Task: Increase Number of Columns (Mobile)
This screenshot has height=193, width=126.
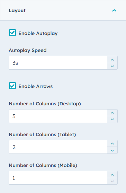Action: click(x=112, y=175)
